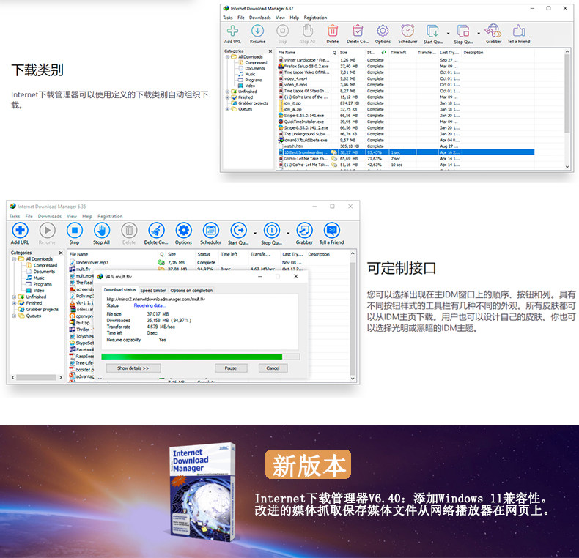Select Firefox Setup 58.0.2.exe row

coord(405,67)
